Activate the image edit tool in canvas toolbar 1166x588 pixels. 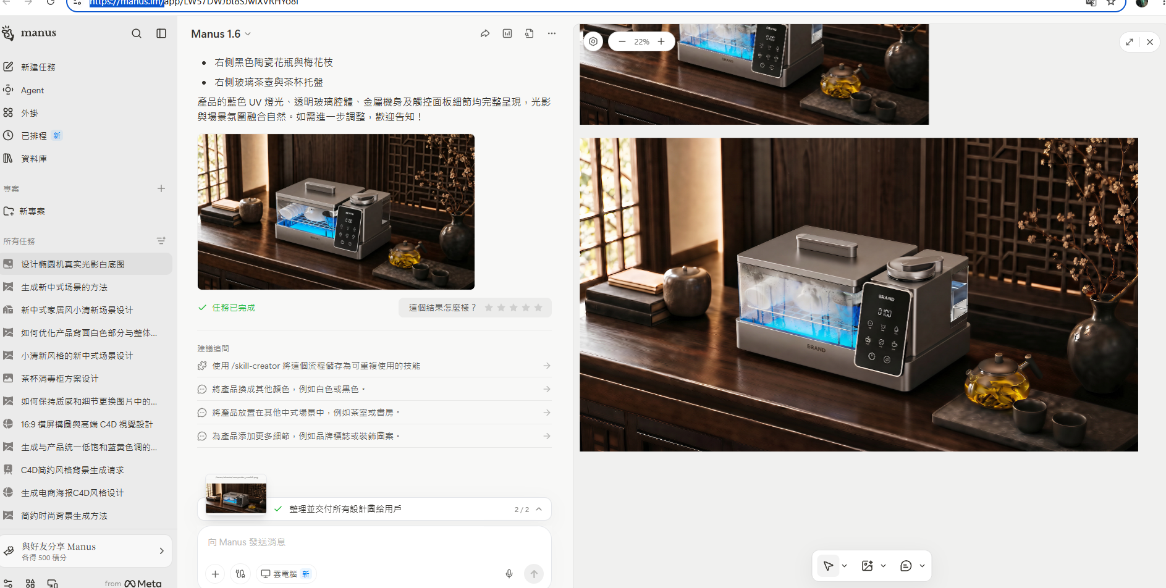[x=868, y=566]
